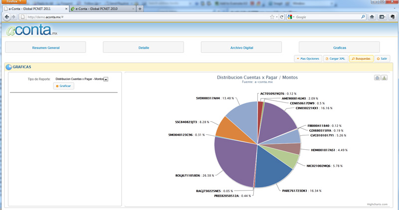Open the Archivo Digital section
Screen dimensions: 399x210
pyautogui.click(x=241, y=47)
